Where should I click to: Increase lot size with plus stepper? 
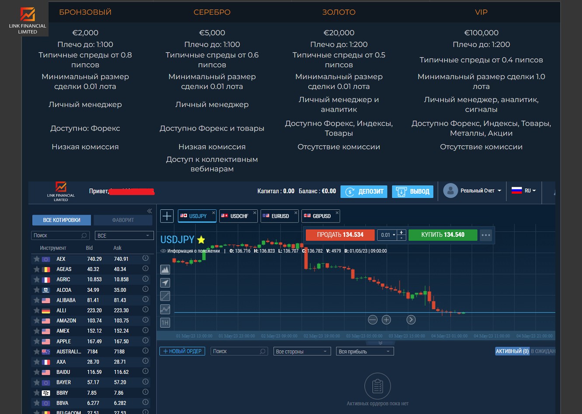pyautogui.click(x=402, y=232)
